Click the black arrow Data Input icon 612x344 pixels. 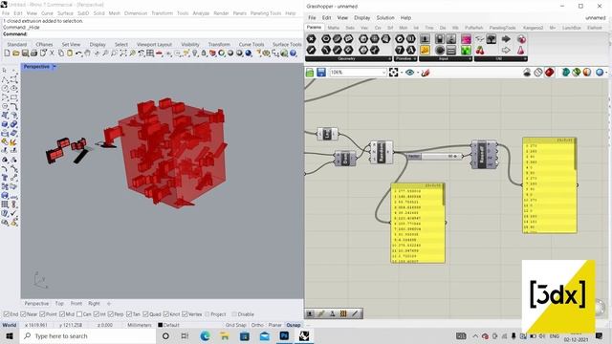click(x=506, y=39)
